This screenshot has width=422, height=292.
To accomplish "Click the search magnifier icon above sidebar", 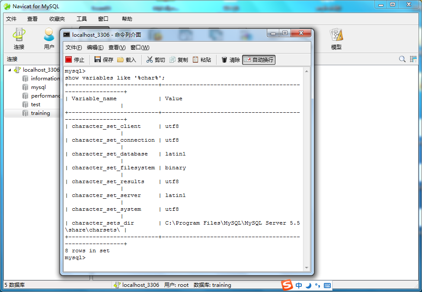I will (x=402, y=58).
